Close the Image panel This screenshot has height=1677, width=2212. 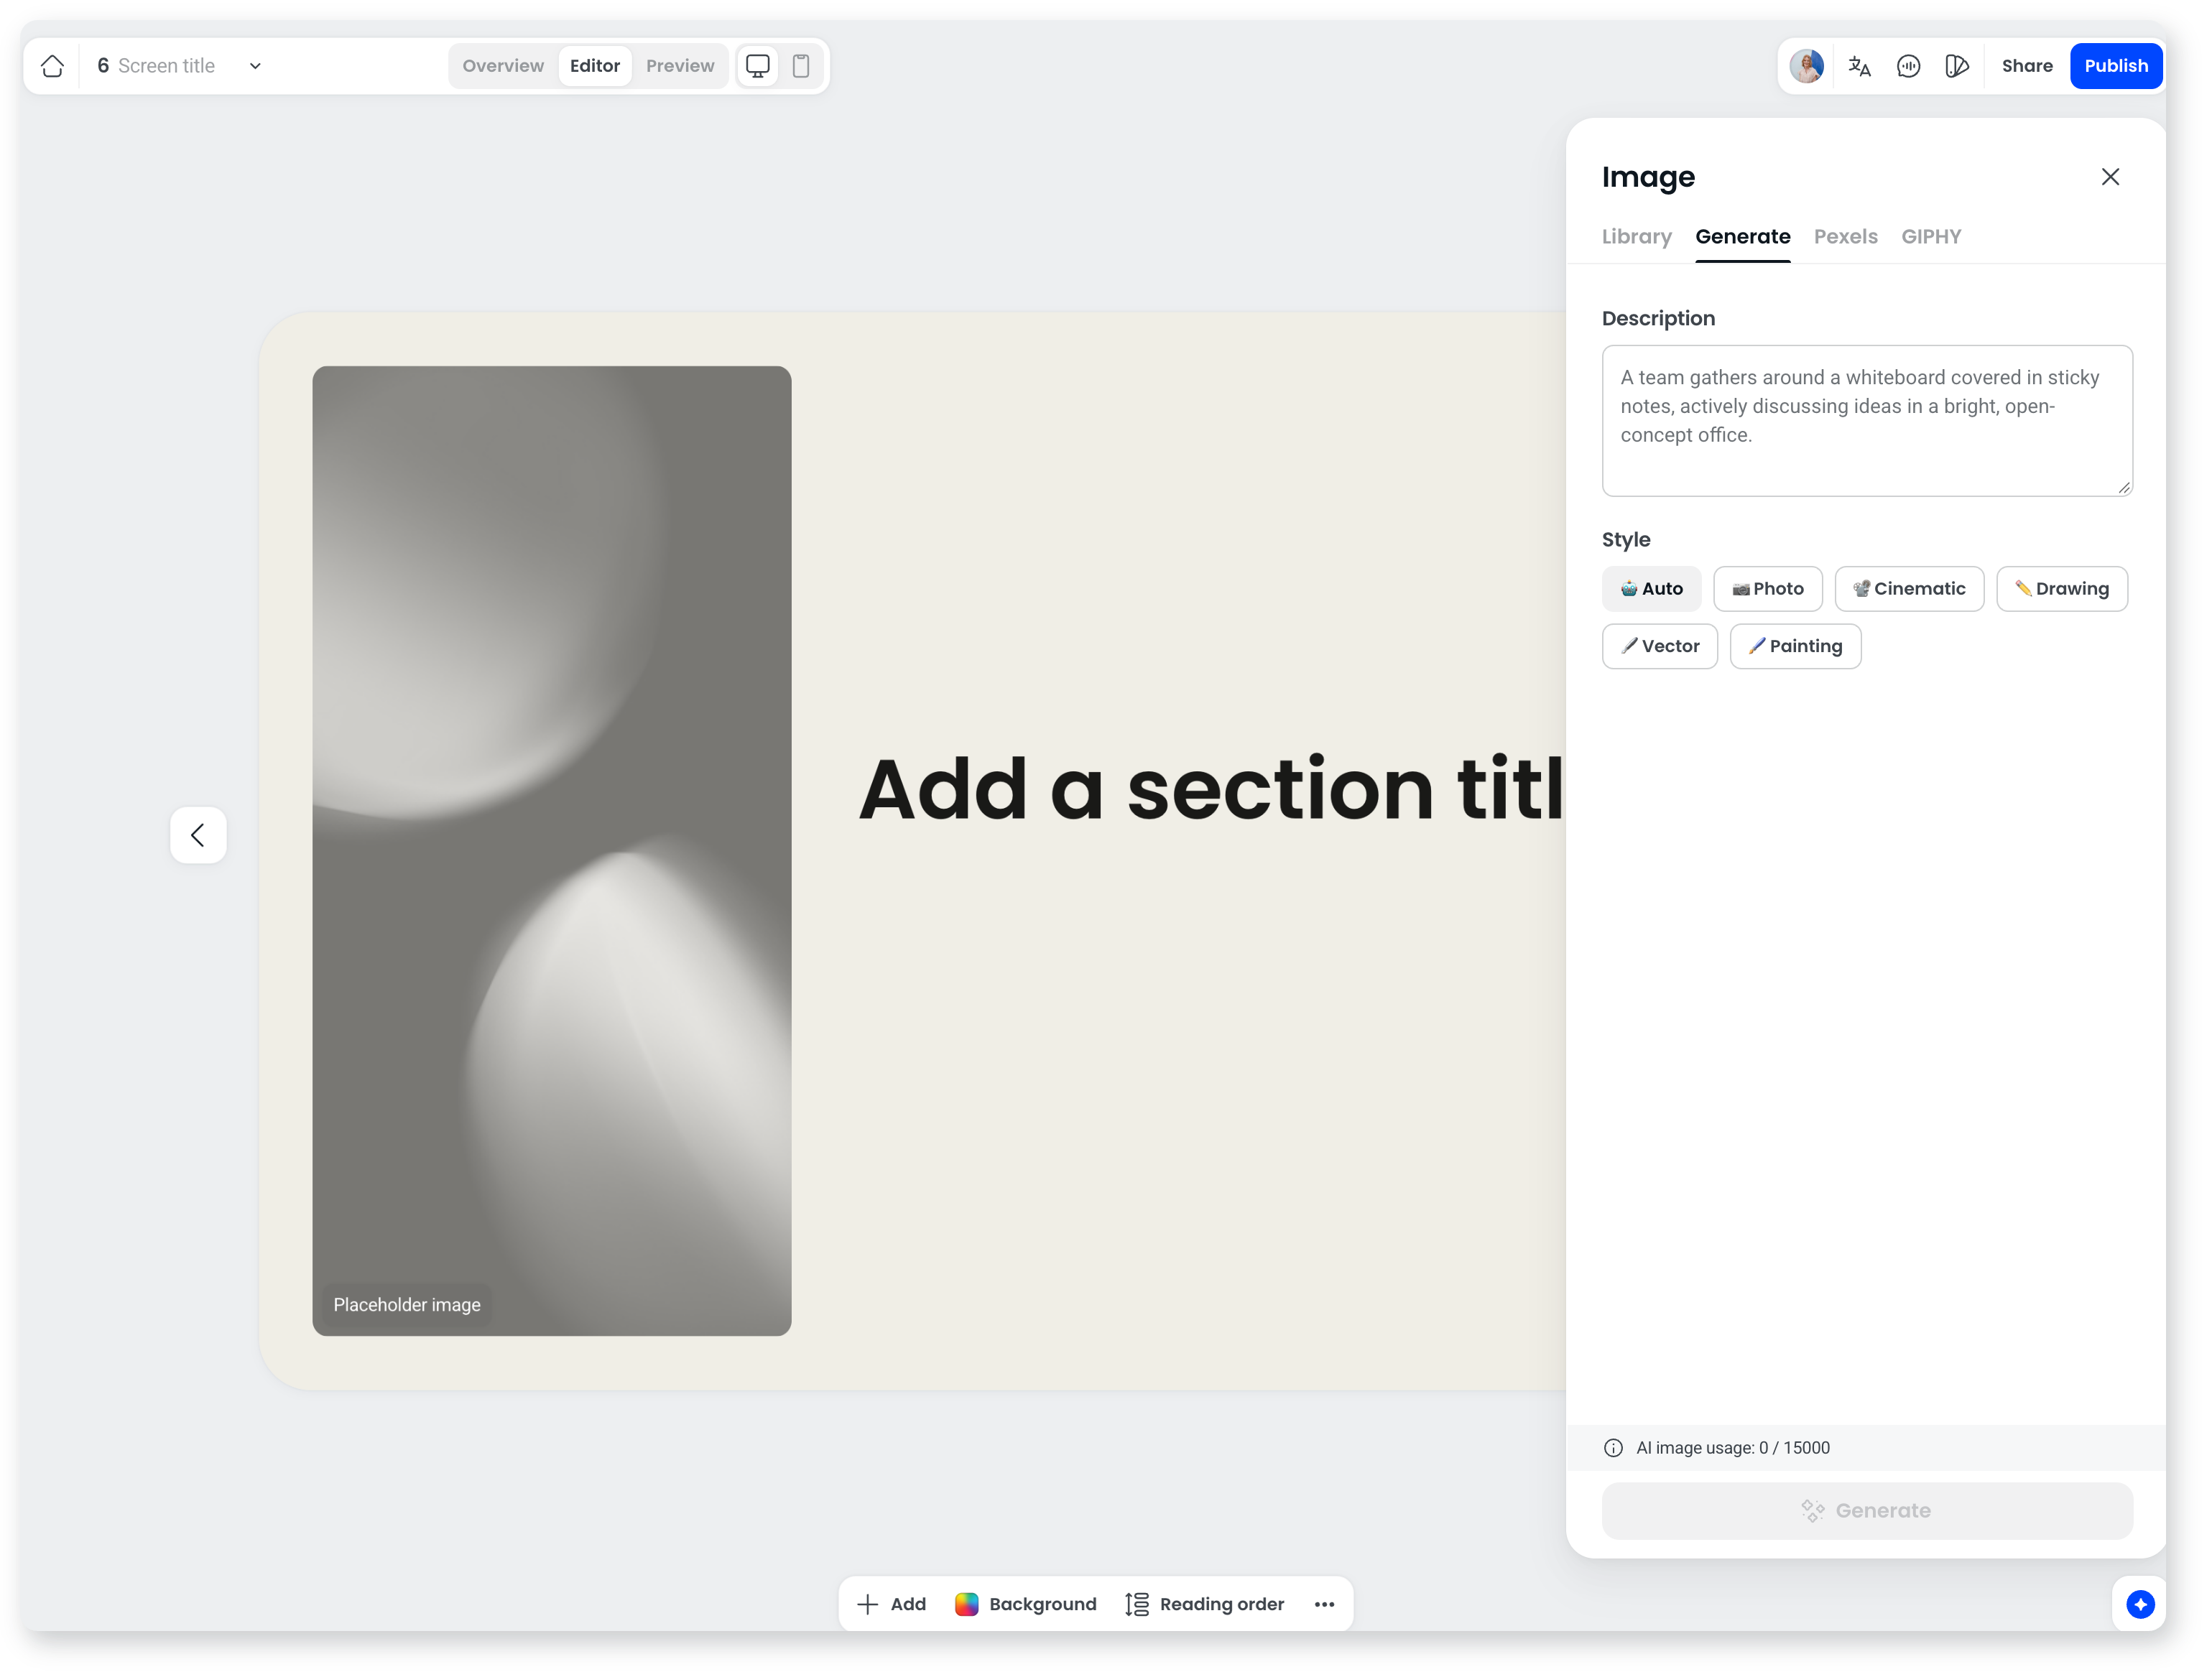click(x=2110, y=177)
